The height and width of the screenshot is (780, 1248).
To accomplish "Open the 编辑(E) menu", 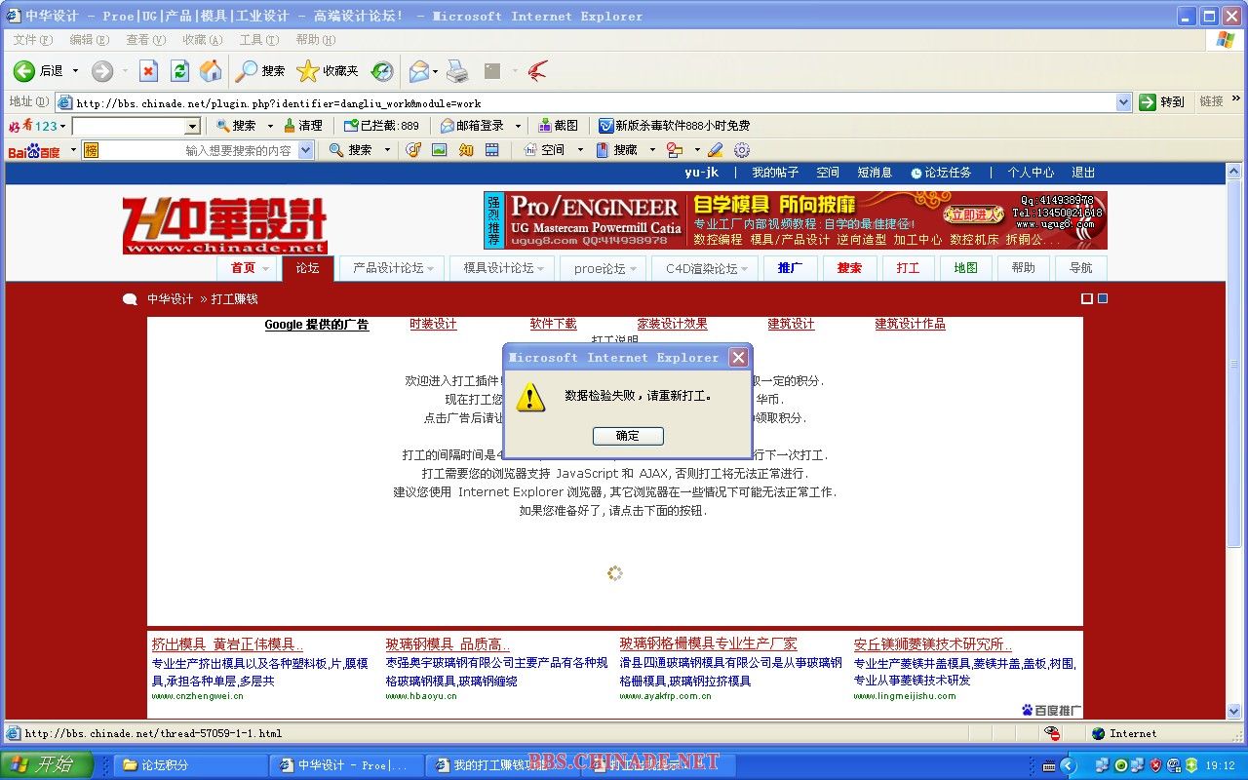I will coord(90,40).
